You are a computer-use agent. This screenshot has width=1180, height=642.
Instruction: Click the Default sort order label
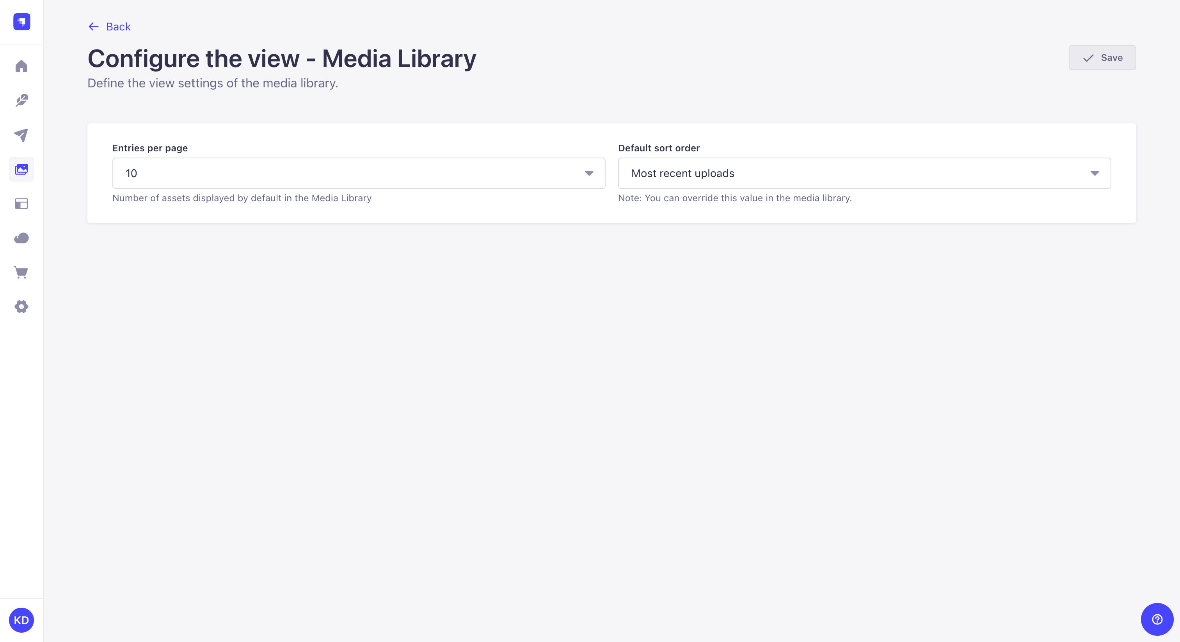(659, 148)
